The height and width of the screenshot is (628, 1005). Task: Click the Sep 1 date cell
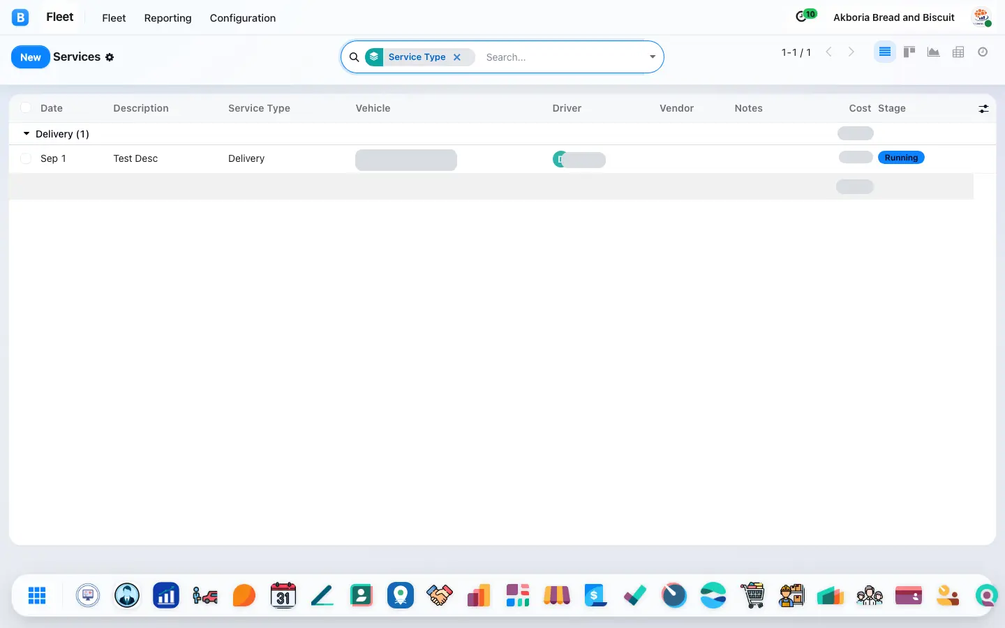coord(53,158)
